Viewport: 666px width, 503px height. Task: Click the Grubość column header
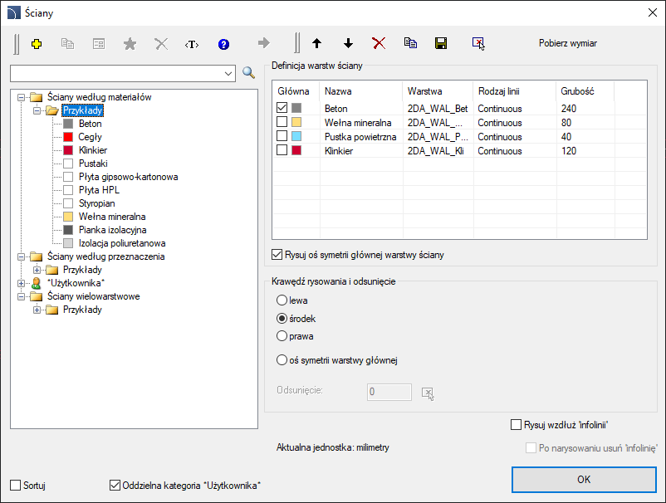click(x=585, y=91)
